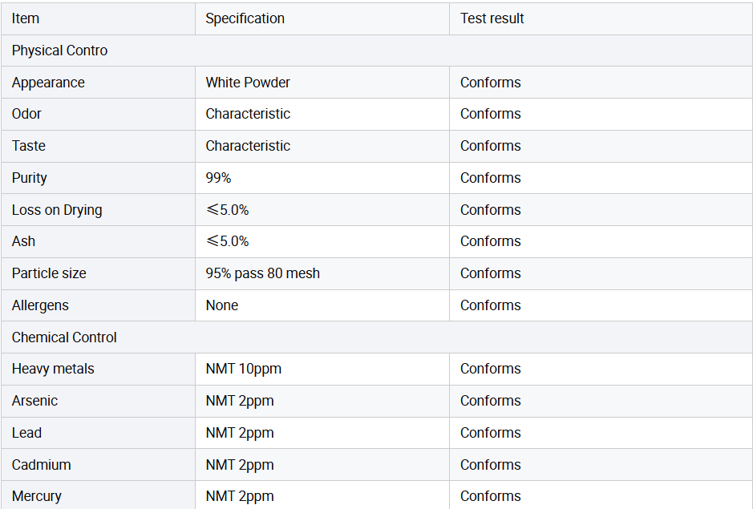The width and height of the screenshot is (753, 509).
Task: Select the Physical Contro section row
Action: [59, 50]
